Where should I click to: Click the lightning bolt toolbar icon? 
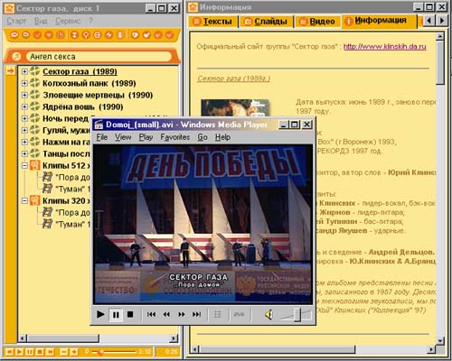[x=108, y=35]
